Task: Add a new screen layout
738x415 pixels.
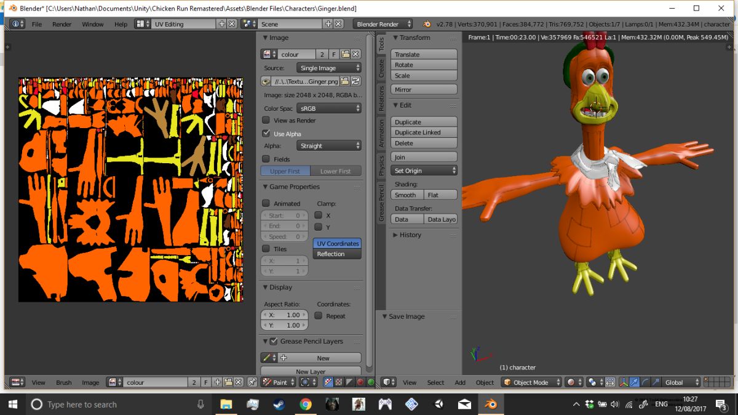Action: pos(222,24)
